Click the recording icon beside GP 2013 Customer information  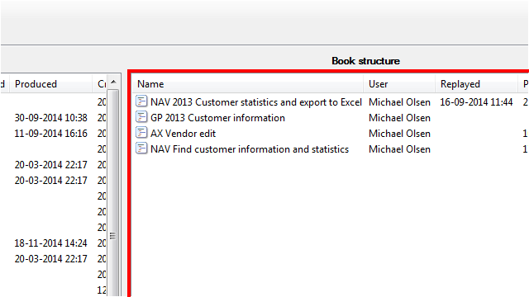point(141,117)
